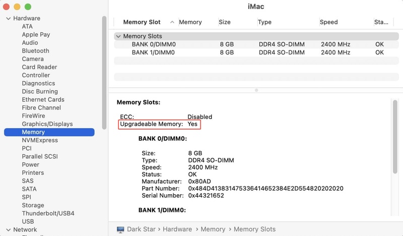Image resolution: width=403 pixels, height=236 pixels.
Task: Toggle sort arrow on Memory Slot column
Action: click(172, 22)
